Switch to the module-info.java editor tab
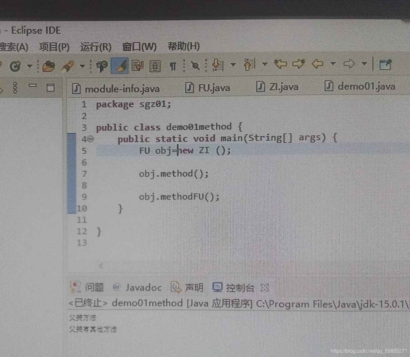Image resolution: width=410 pixels, height=357 pixels. (x=116, y=89)
